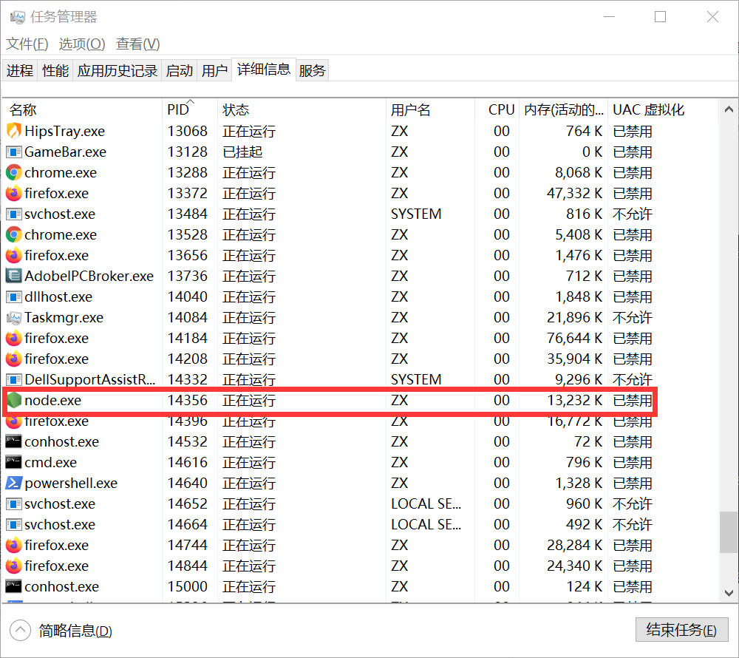Click the dllhost.exe process icon

coord(13,296)
